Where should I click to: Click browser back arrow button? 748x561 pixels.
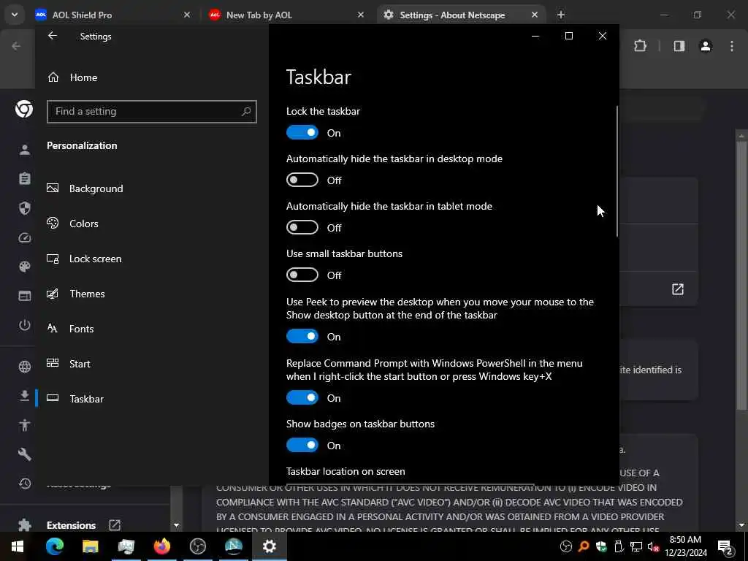(x=16, y=46)
